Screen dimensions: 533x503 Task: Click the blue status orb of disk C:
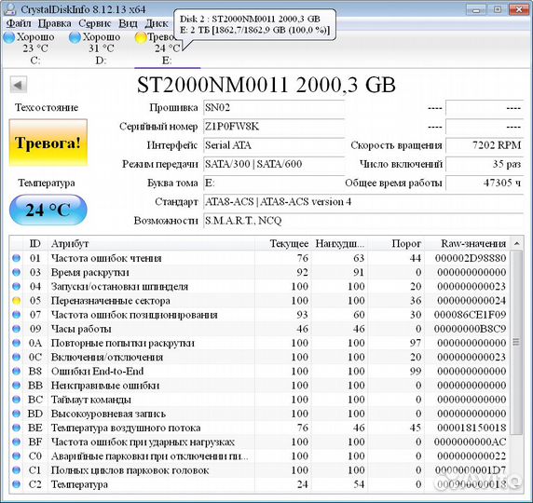pyautogui.click(x=9, y=37)
